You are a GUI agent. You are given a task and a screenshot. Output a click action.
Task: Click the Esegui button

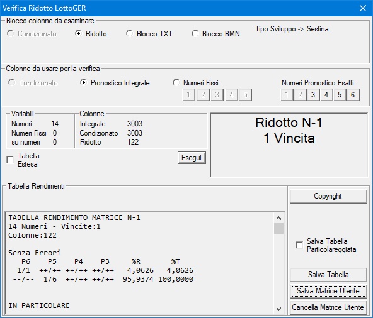tap(192, 158)
